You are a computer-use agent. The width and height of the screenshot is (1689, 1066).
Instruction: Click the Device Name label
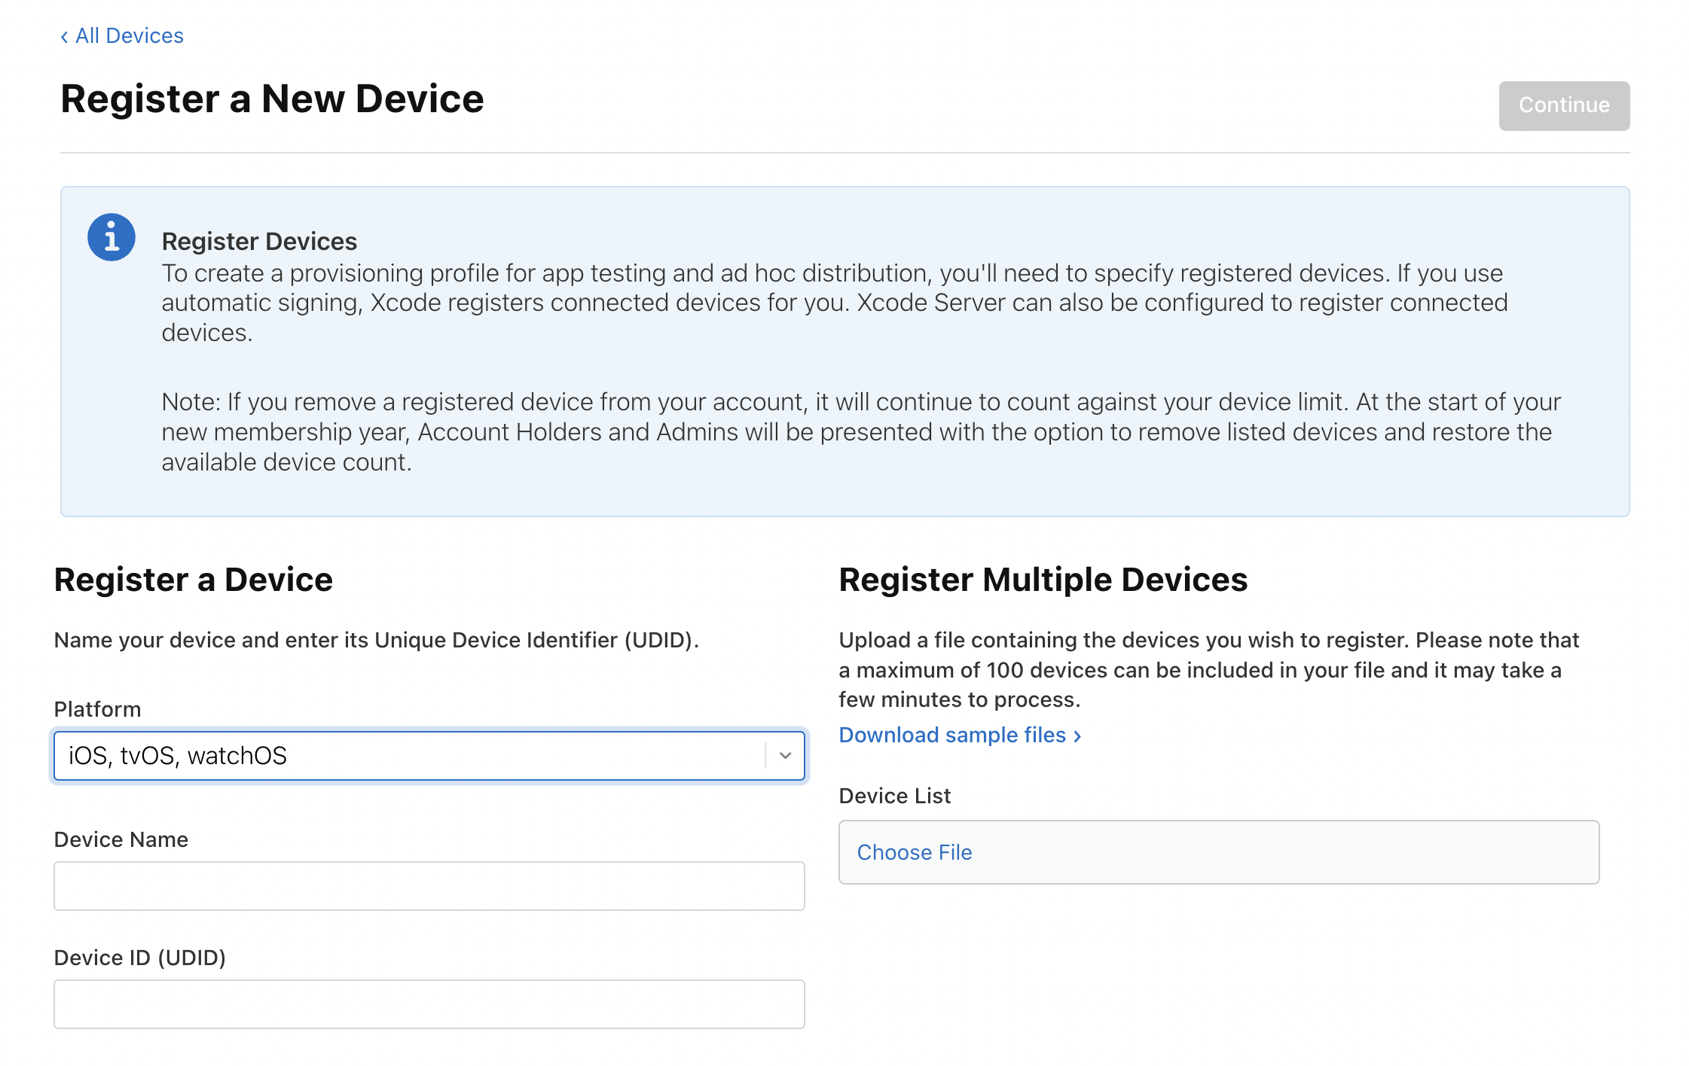tap(121, 839)
